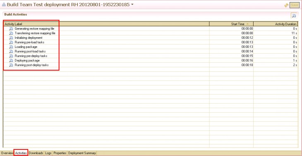This screenshot has width=302, height=156.
Task: Click the Start Time sort arrow indicator
Action: click(247, 24)
